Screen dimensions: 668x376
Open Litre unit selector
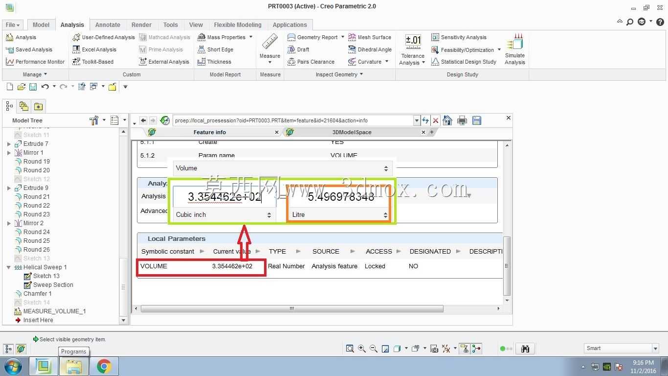click(339, 214)
